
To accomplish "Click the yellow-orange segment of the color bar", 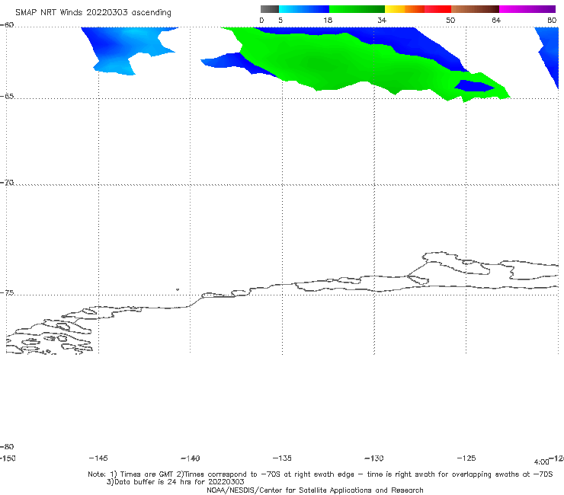I will click(x=405, y=9).
